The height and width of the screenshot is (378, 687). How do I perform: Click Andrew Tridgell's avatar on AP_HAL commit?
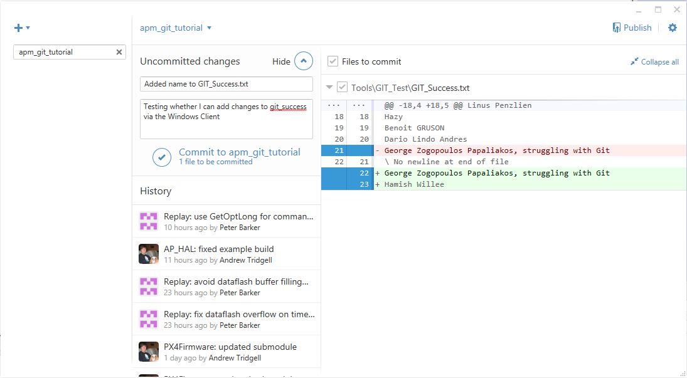(x=149, y=254)
